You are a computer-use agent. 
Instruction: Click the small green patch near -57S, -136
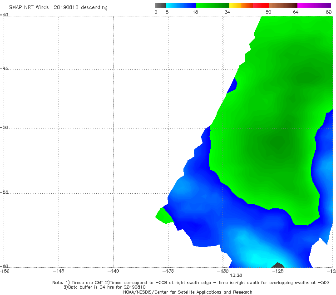pos(163,216)
